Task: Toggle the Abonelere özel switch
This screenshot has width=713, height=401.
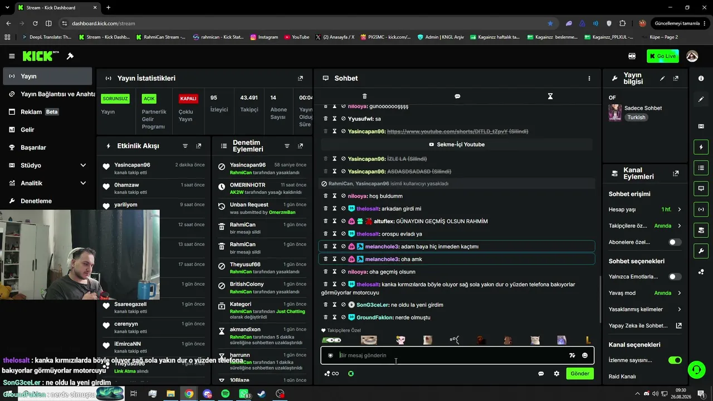Action: [x=675, y=242]
